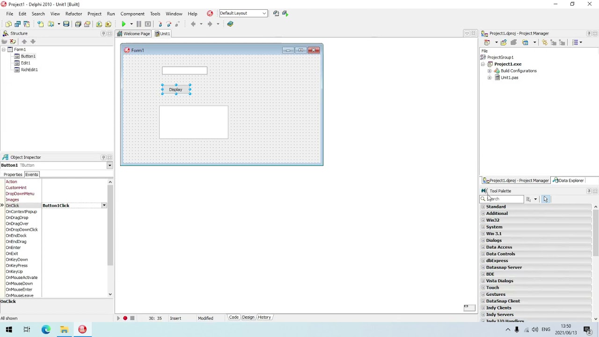Open the Default Layout dropdown
This screenshot has height=337, width=599.
tap(264, 14)
